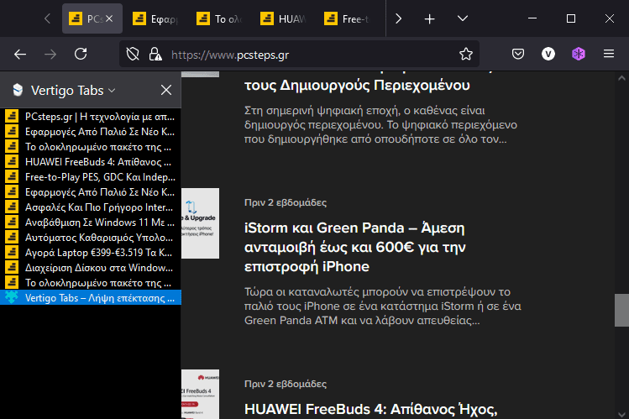Click favicon of the Vertigo Tabs sidebar row
This screenshot has width=629, height=419.
12,297
